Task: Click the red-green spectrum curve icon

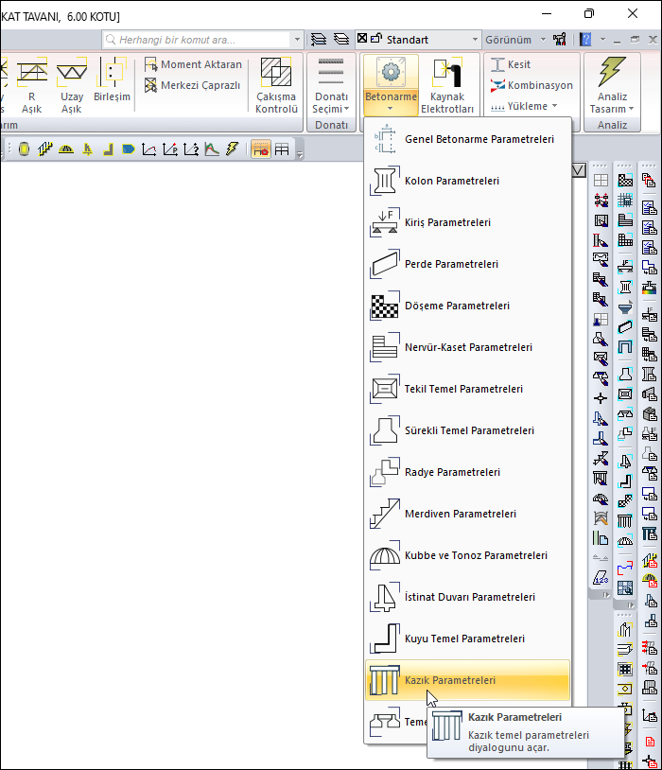Action: tap(212, 149)
